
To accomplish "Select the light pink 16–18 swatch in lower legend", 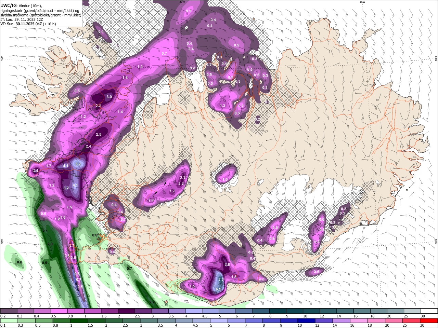I will pyautogui.click(x=358, y=320).
